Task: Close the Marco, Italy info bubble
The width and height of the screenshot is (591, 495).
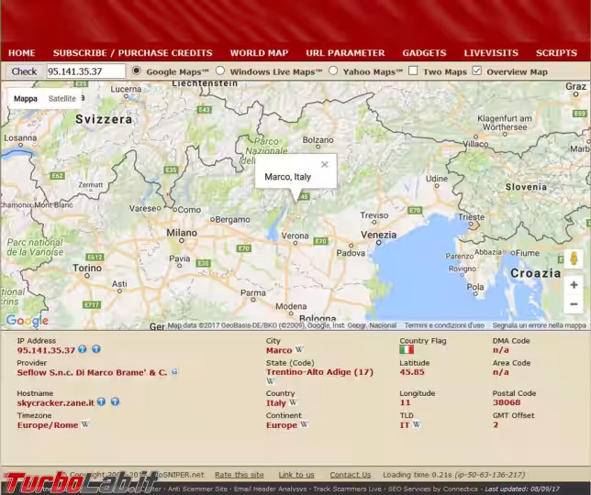Action: [325, 164]
